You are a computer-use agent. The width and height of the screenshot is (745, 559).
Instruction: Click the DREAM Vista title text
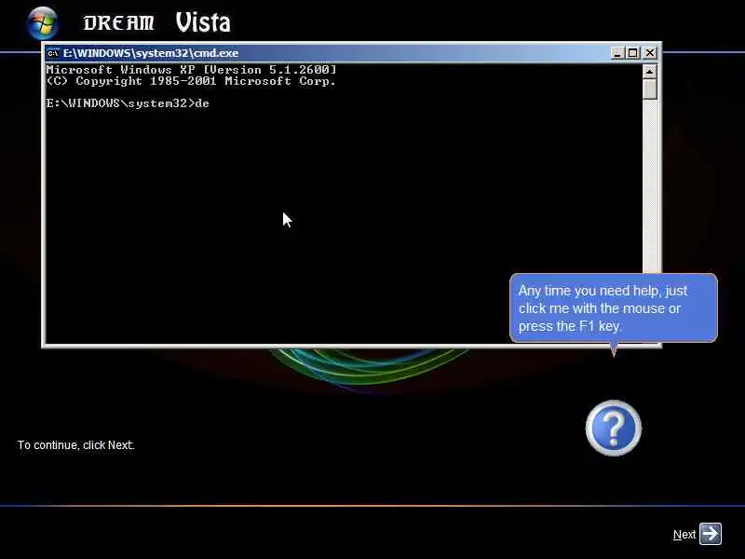pos(156,22)
